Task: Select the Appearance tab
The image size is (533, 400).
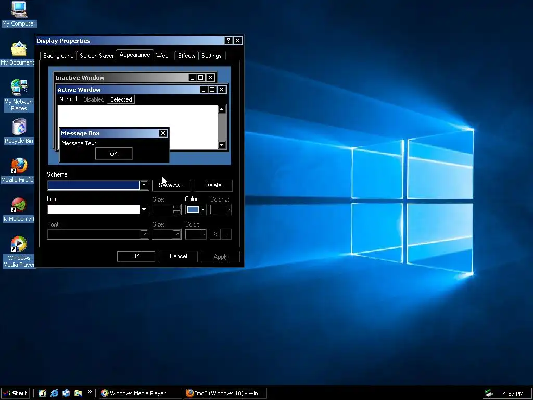Action: pos(135,55)
